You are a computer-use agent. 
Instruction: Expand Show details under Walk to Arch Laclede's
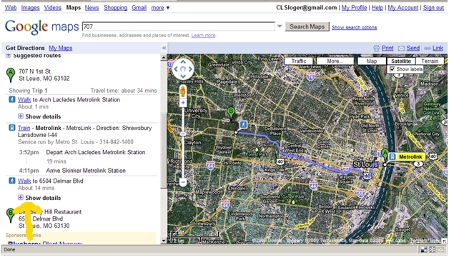[39, 116]
